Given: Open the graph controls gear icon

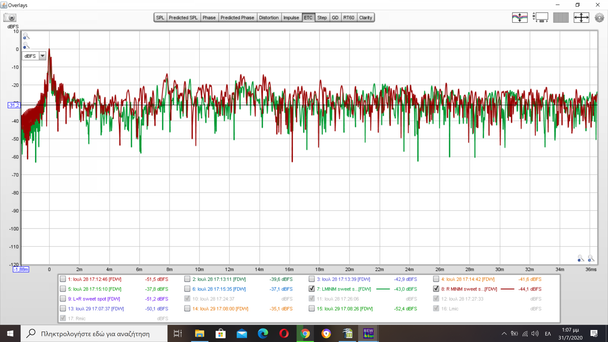Looking at the screenshot, I should [x=599, y=17].
